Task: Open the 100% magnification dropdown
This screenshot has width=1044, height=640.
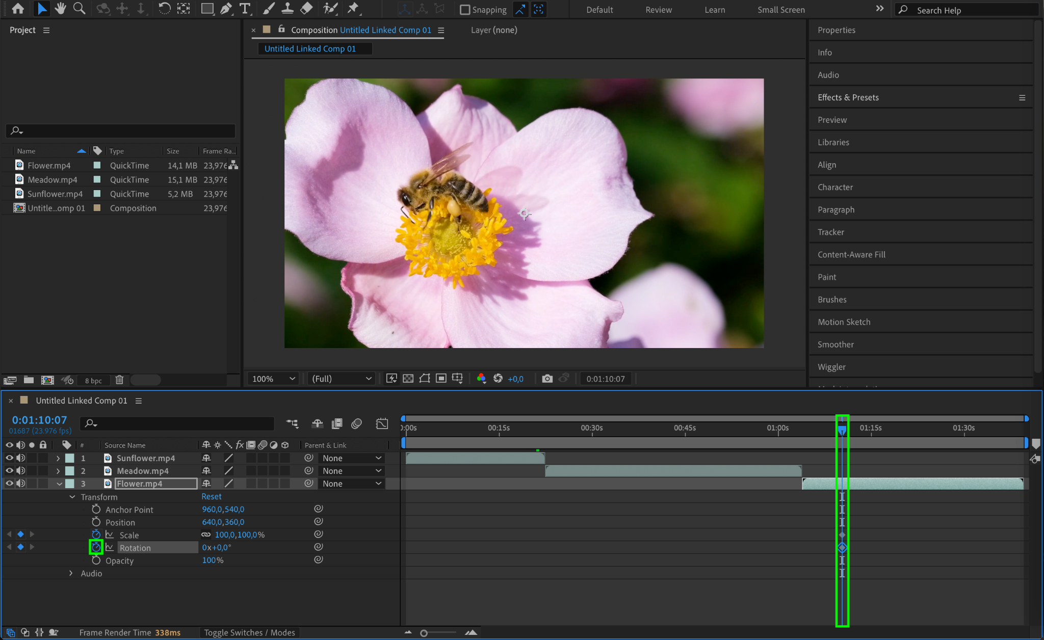Action: (x=274, y=379)
